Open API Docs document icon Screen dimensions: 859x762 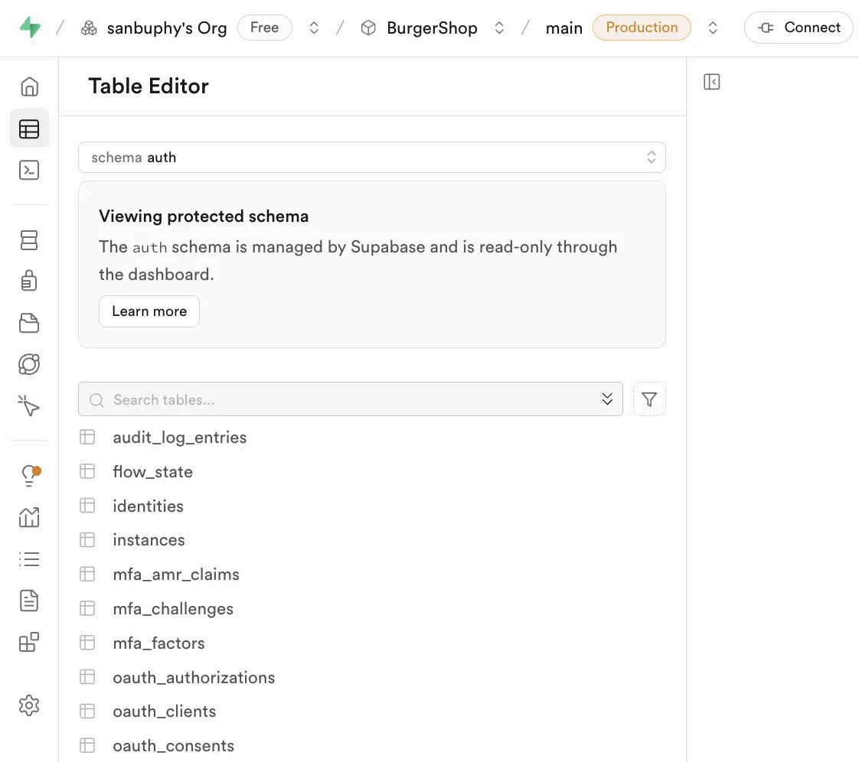pos(29,601)
